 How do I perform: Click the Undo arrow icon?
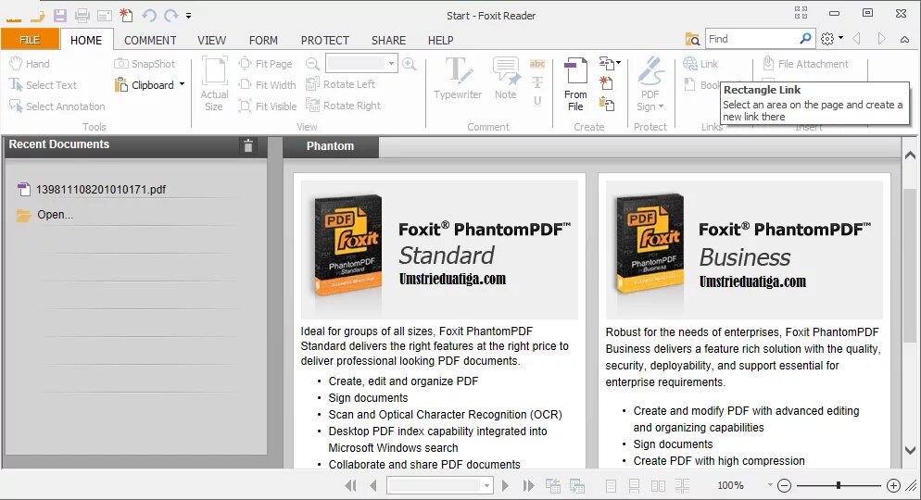click(149, 15)
